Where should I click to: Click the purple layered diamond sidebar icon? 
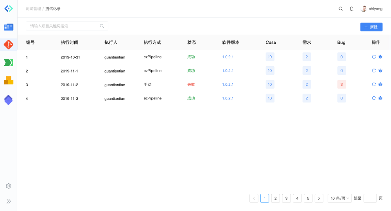point(8,100)
